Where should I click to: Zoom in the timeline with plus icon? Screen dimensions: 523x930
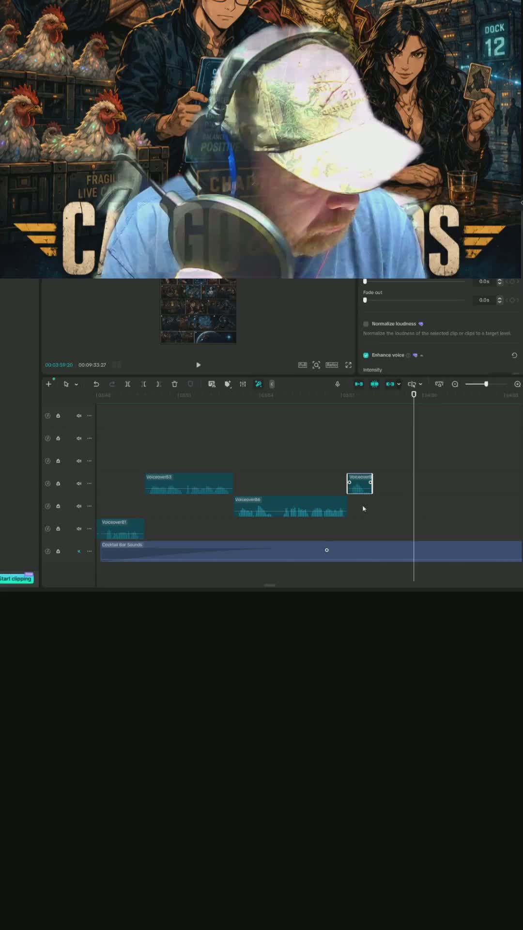517,384
